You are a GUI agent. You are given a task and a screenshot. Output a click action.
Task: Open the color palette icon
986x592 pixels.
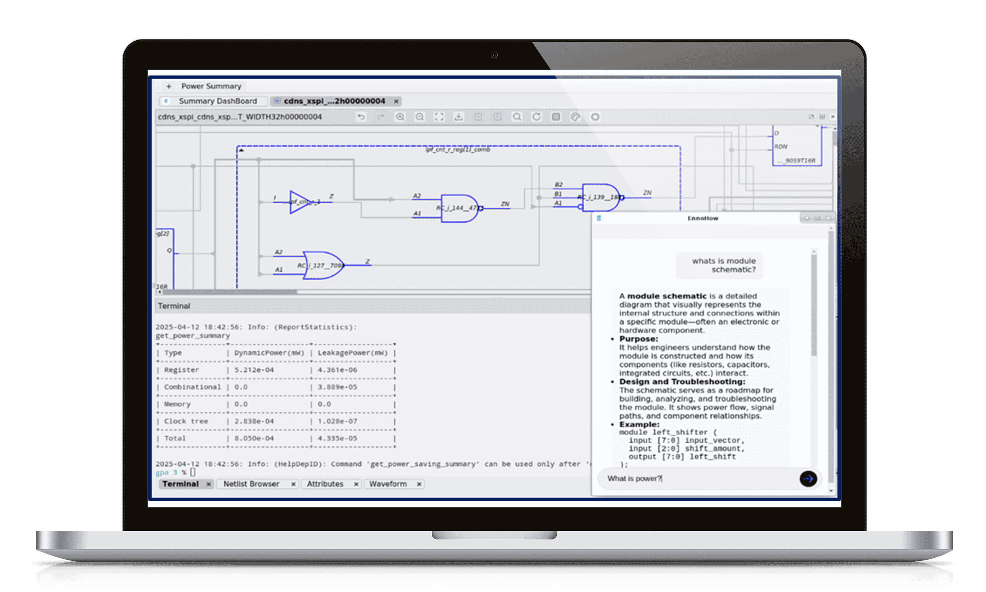point(575,117)
